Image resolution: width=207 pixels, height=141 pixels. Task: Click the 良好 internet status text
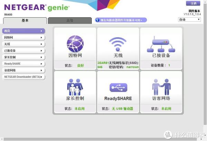click(x=80, y=65)
